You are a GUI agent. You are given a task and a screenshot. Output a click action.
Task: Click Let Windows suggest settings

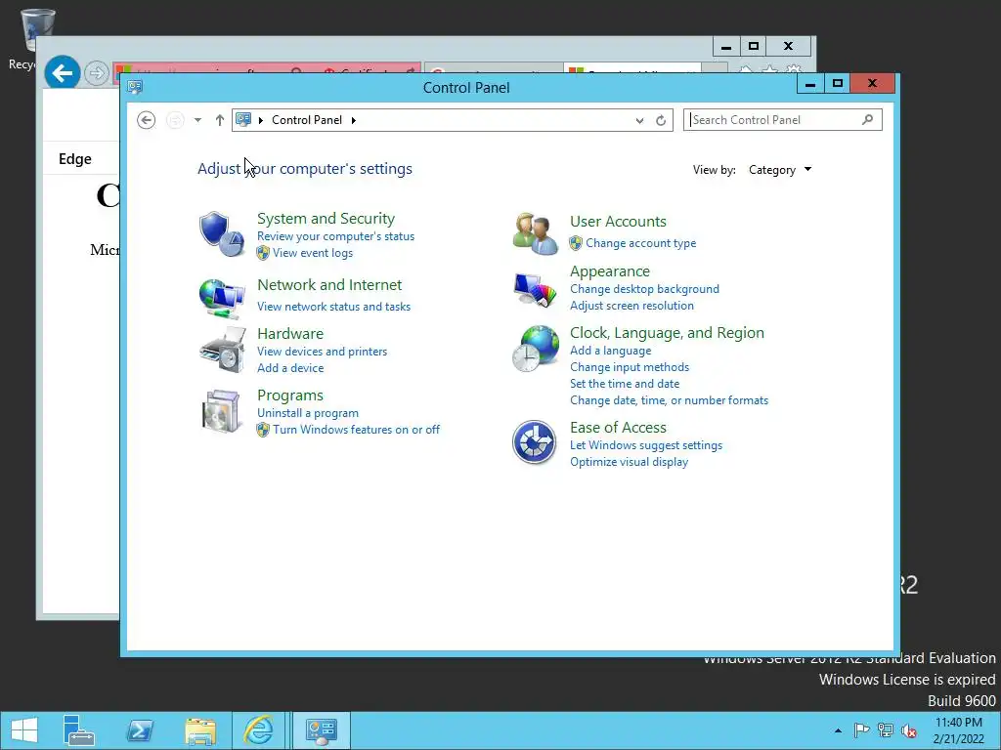pos(646,445)
